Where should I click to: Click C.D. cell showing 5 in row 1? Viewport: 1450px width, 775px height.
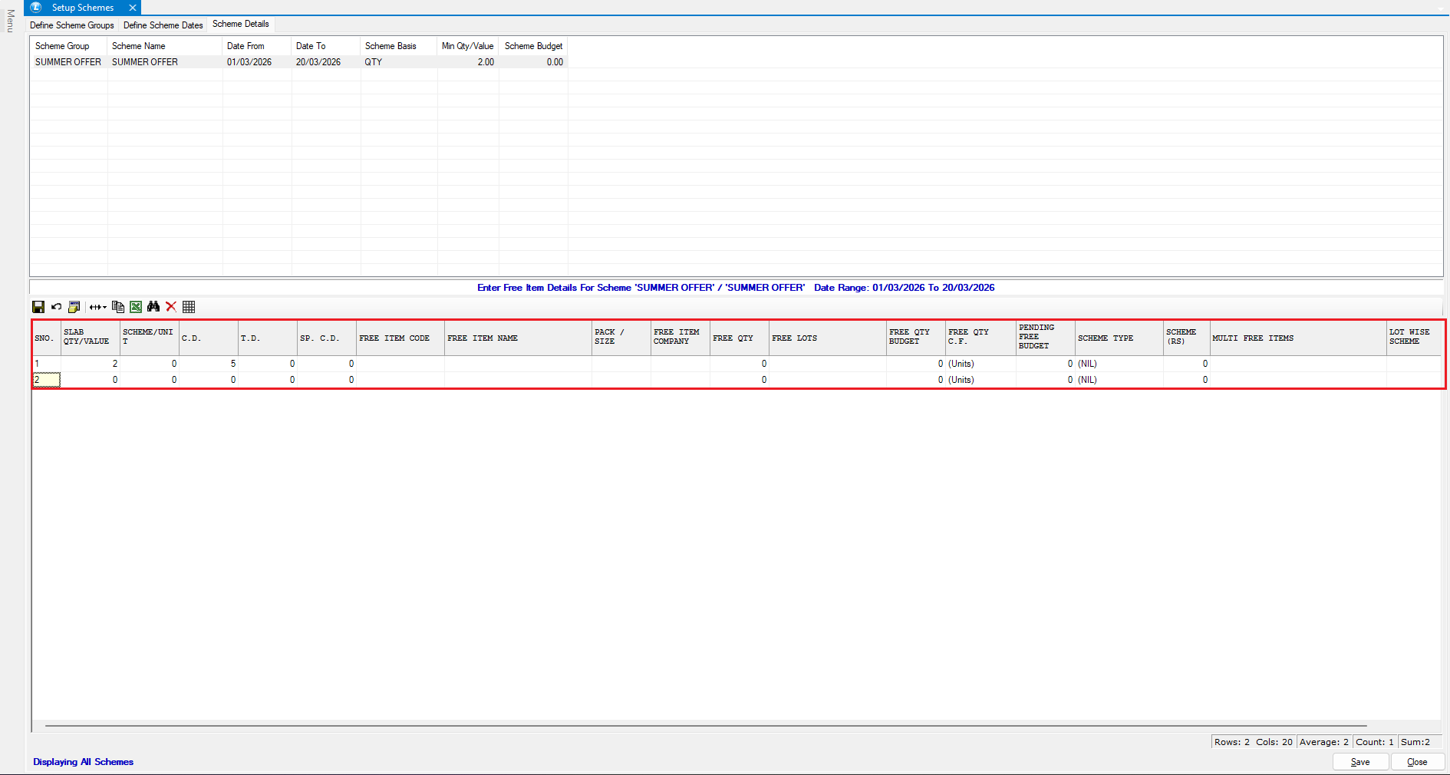click(x=209, y=364)
